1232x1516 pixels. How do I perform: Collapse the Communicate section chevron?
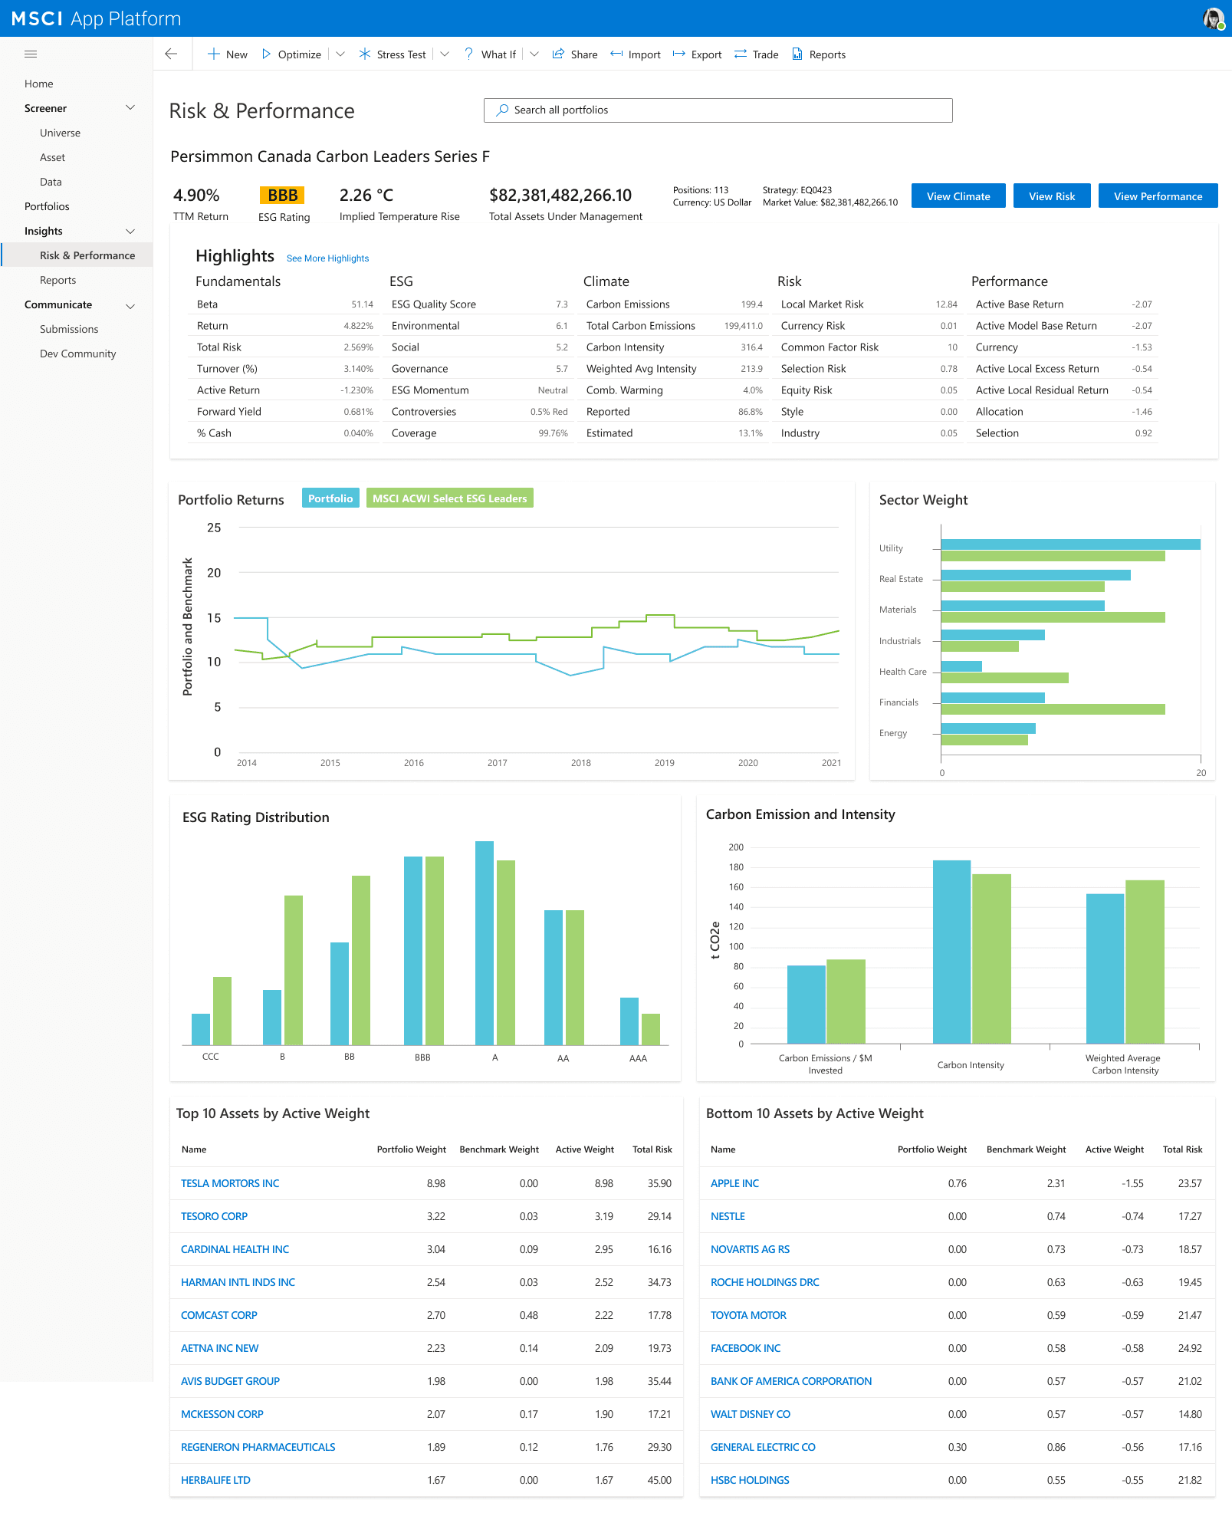[130, 305]
